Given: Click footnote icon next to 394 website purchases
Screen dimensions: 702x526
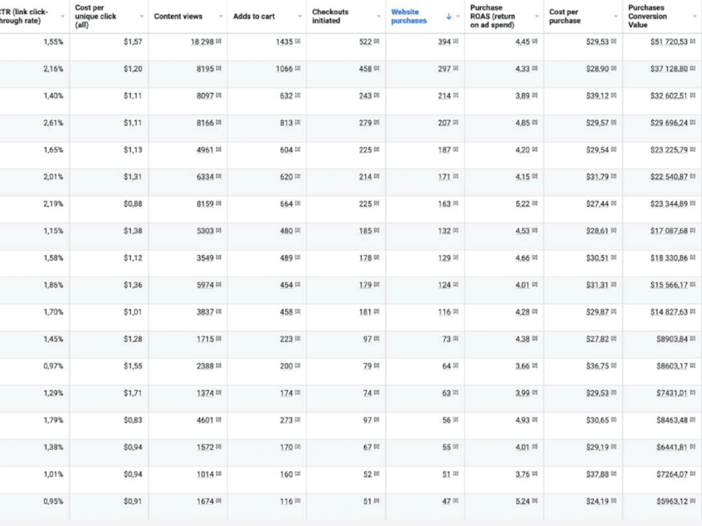Looking at the screenshot, I should click(455, 41).
